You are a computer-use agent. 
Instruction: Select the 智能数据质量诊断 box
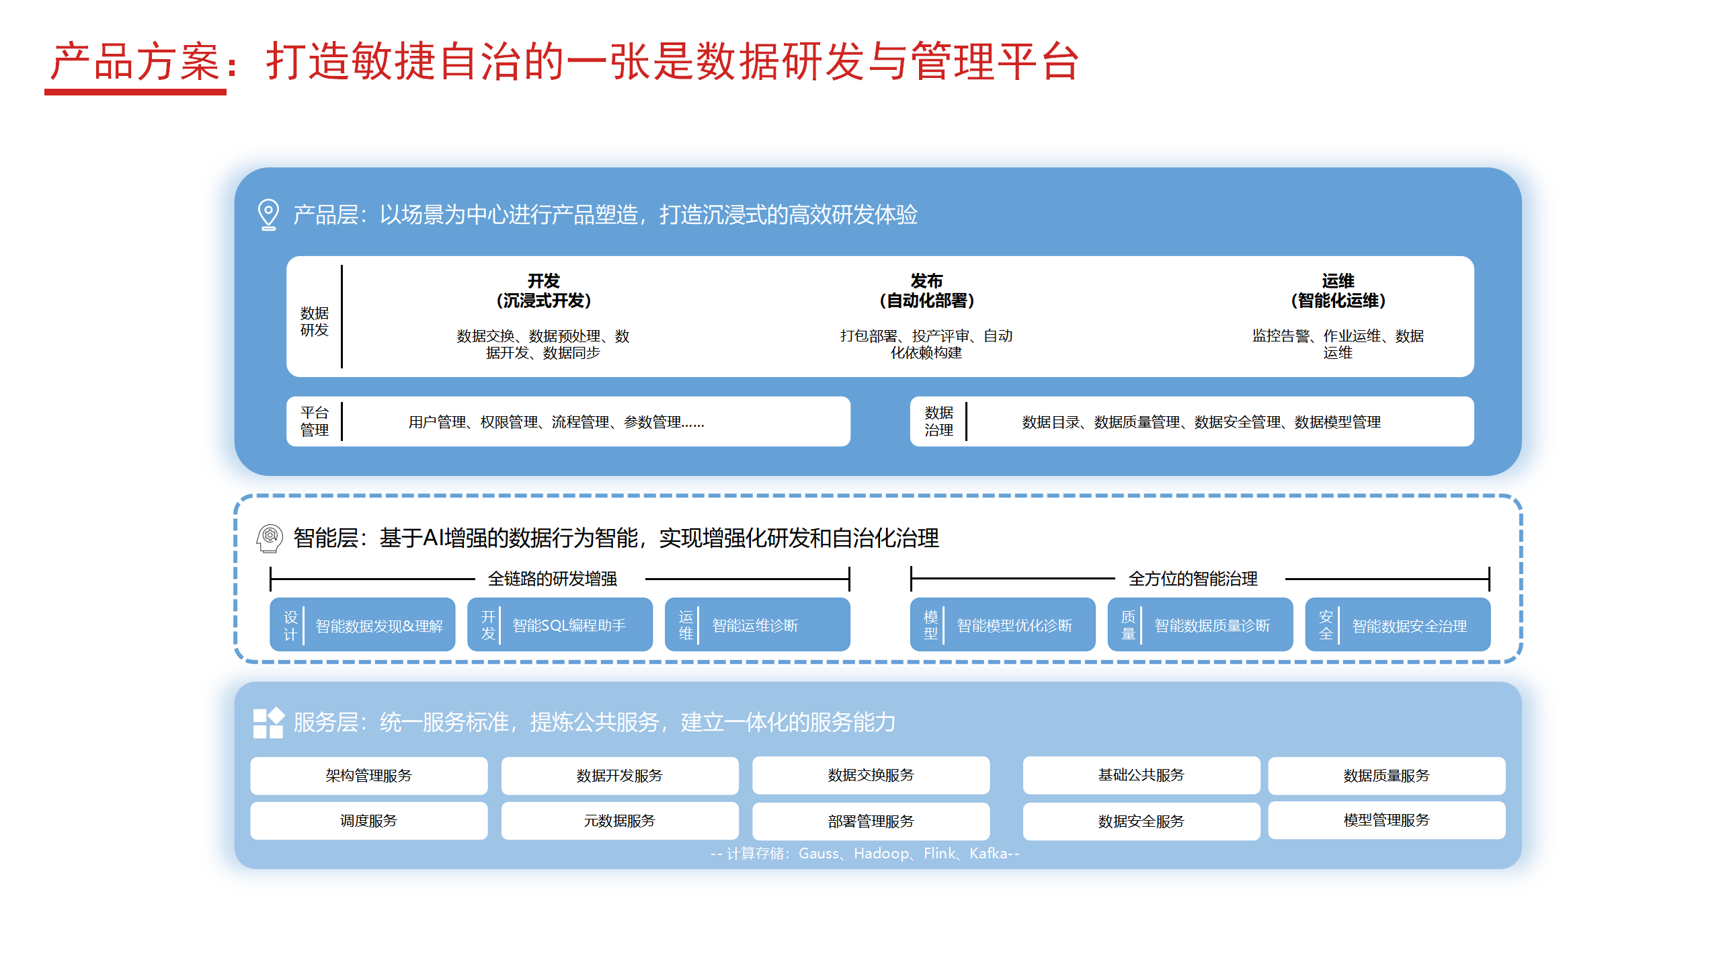[1200, 624]
